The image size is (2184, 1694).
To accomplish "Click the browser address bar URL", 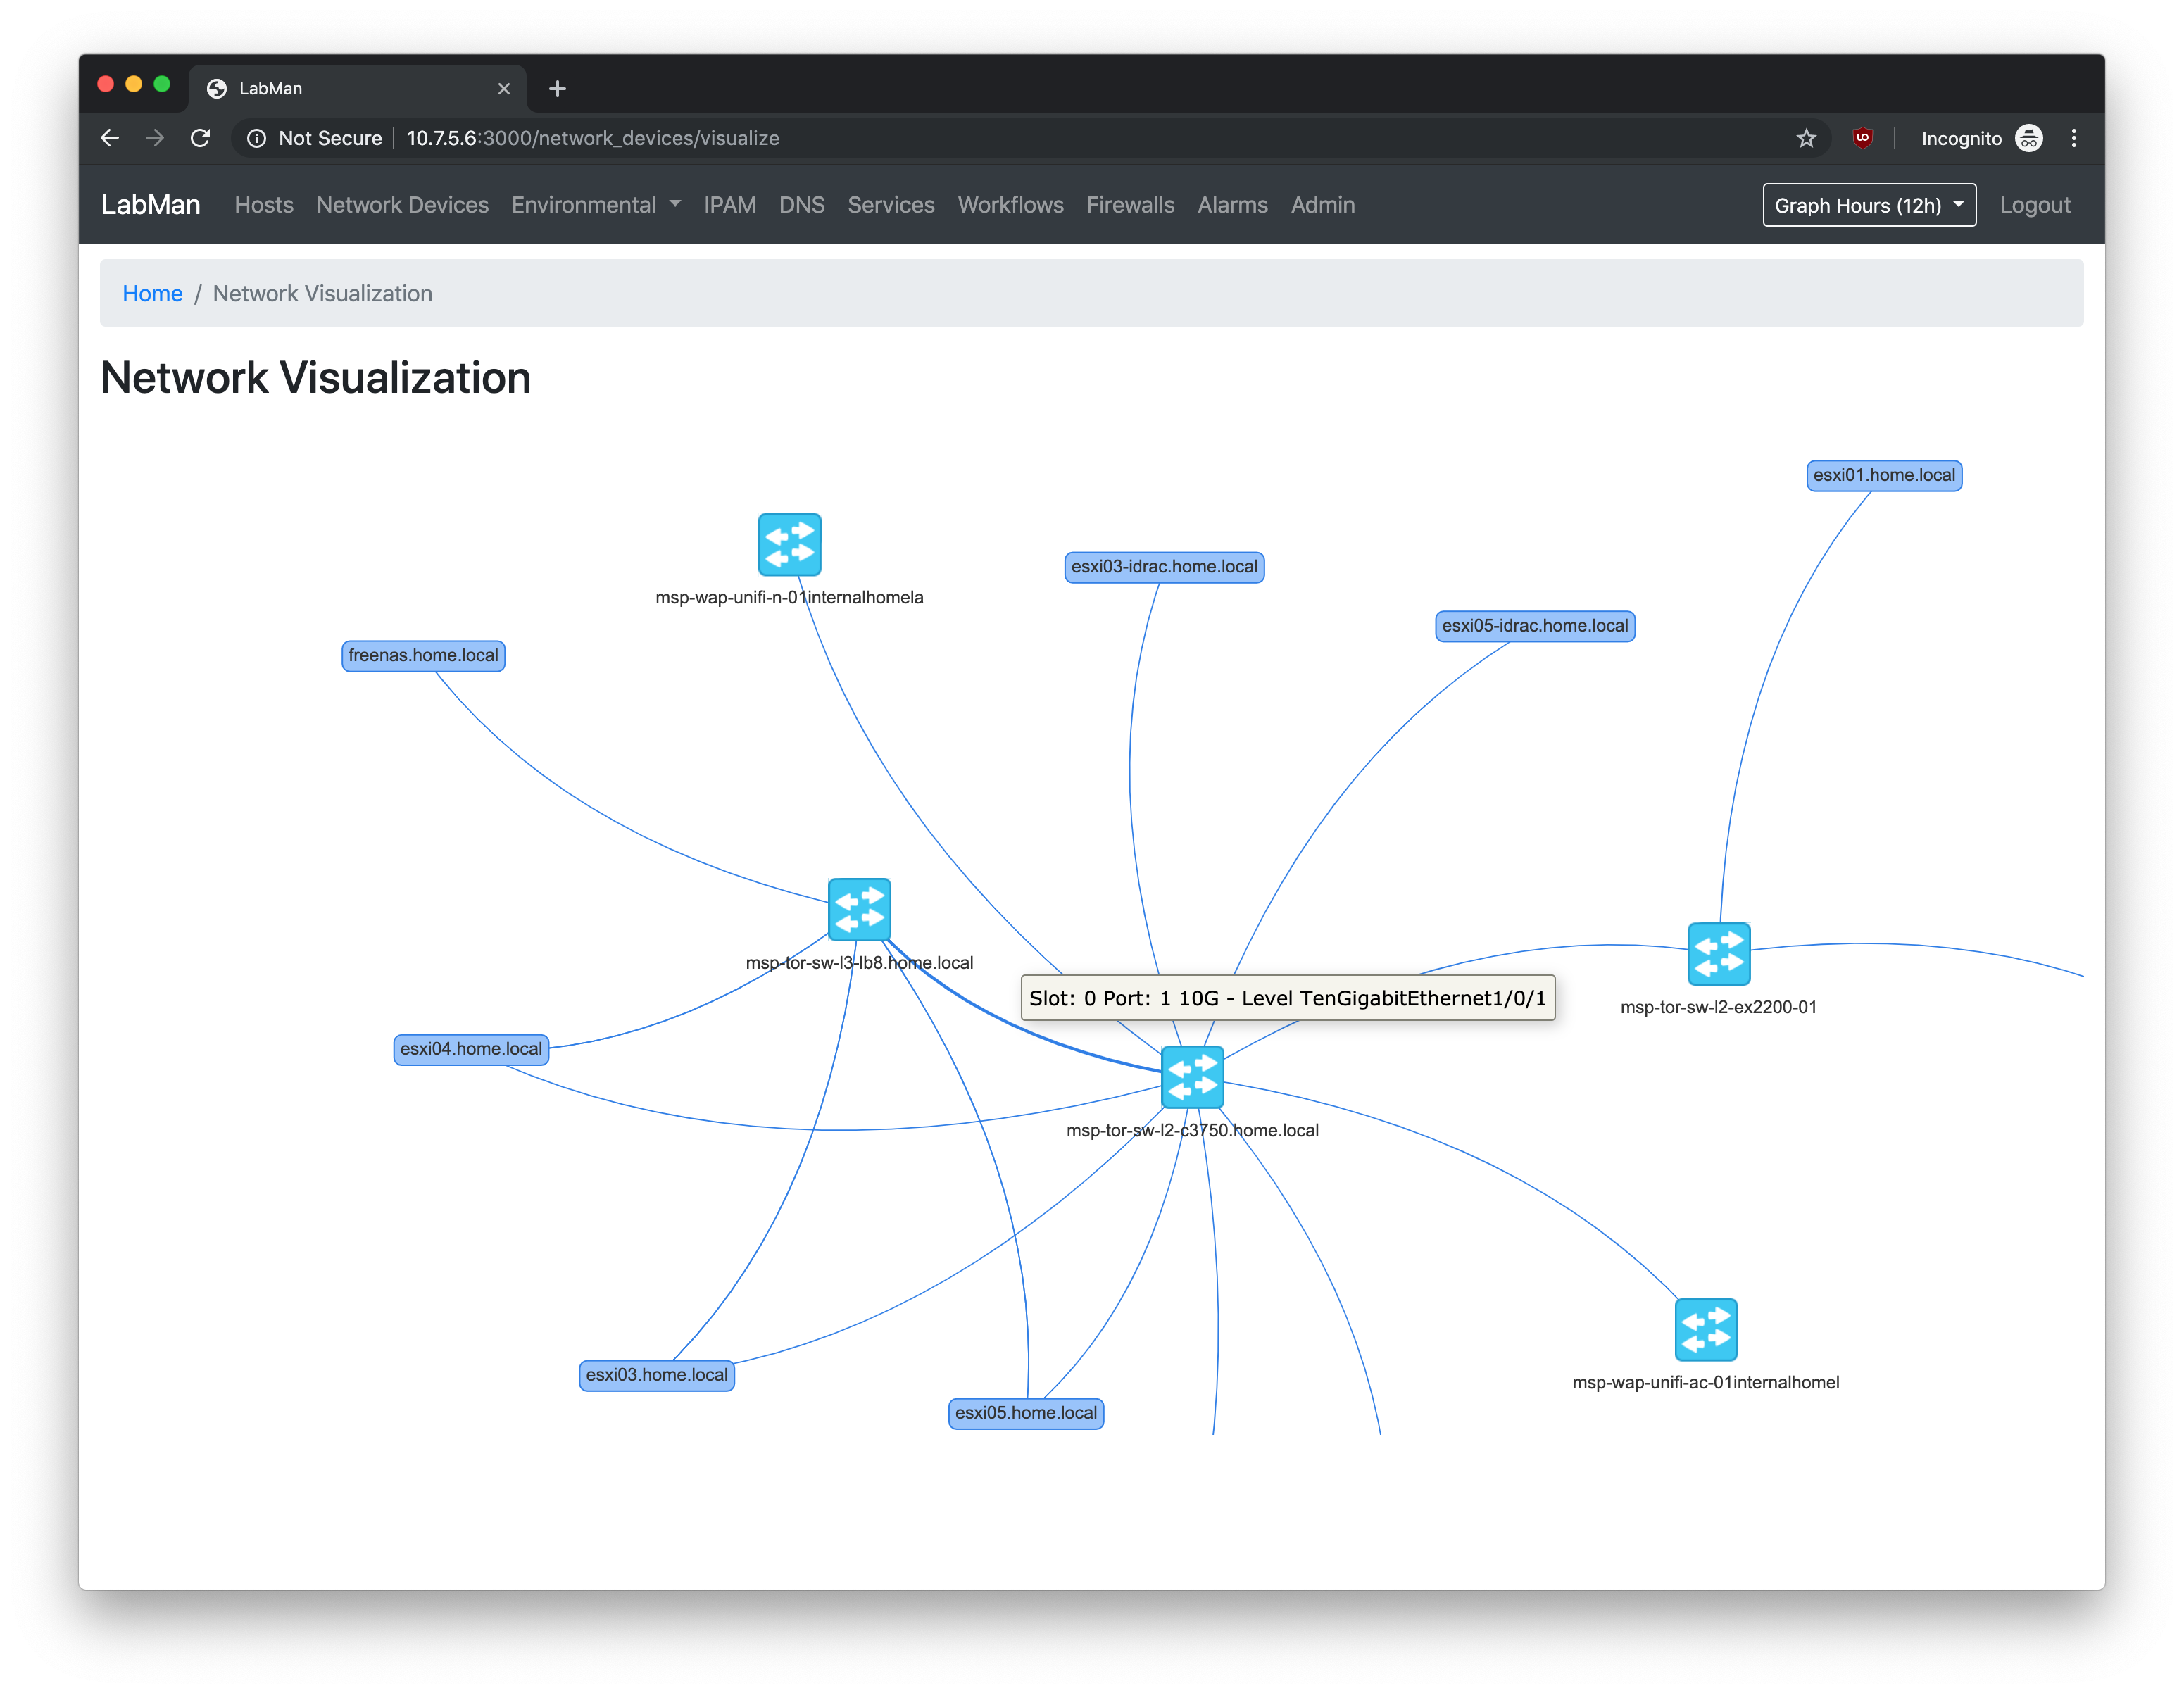I will [x=592, y=138].
